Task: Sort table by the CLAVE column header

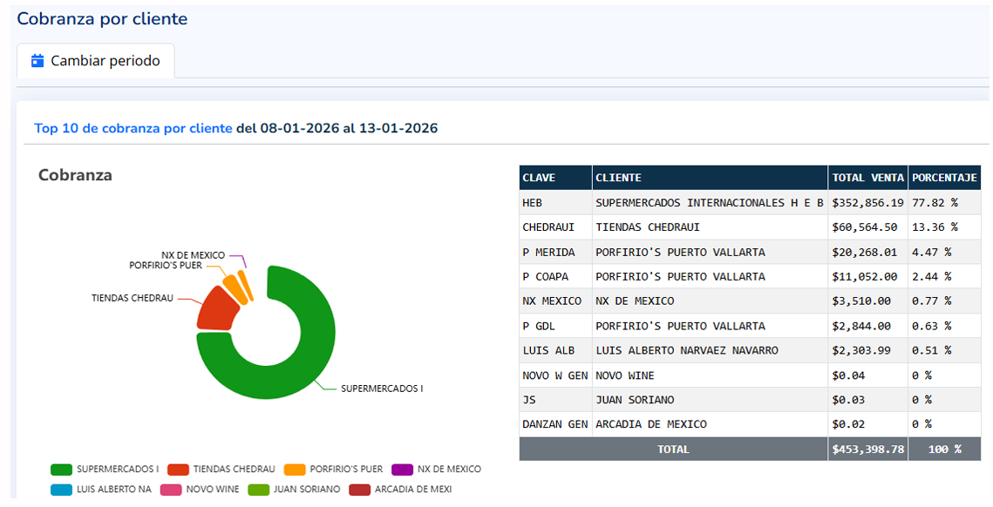Action: point(555,178)
